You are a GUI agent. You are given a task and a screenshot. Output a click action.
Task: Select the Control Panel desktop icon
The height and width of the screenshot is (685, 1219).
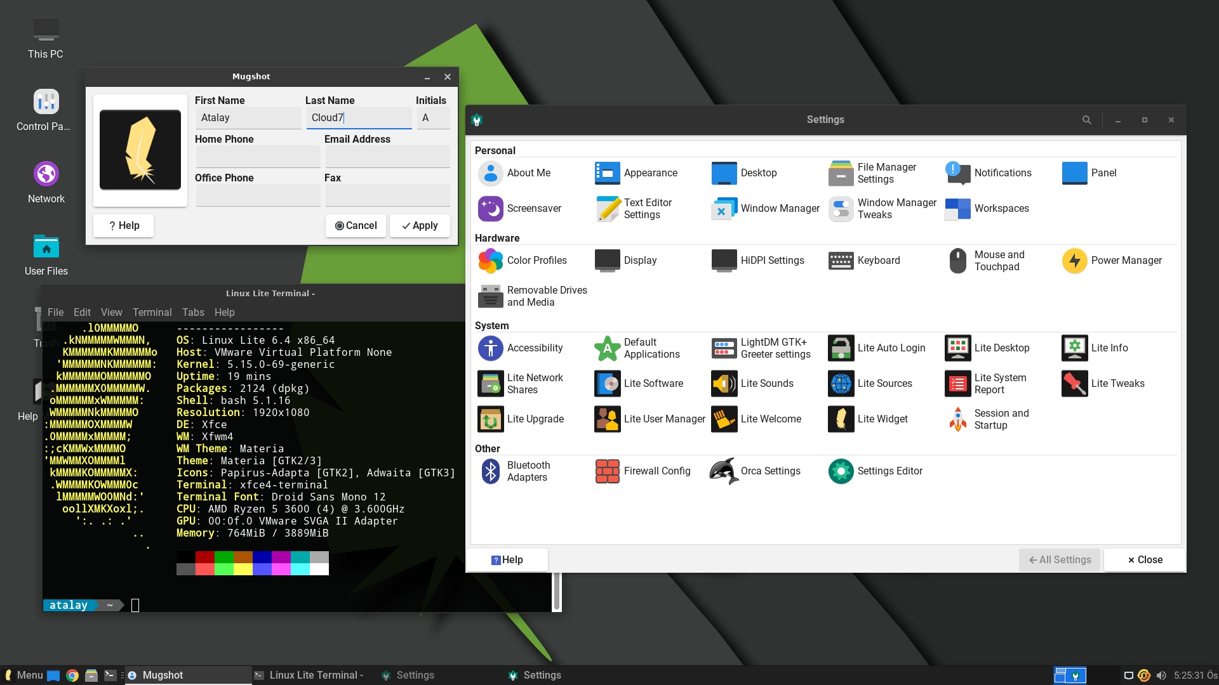coord(46,110)
